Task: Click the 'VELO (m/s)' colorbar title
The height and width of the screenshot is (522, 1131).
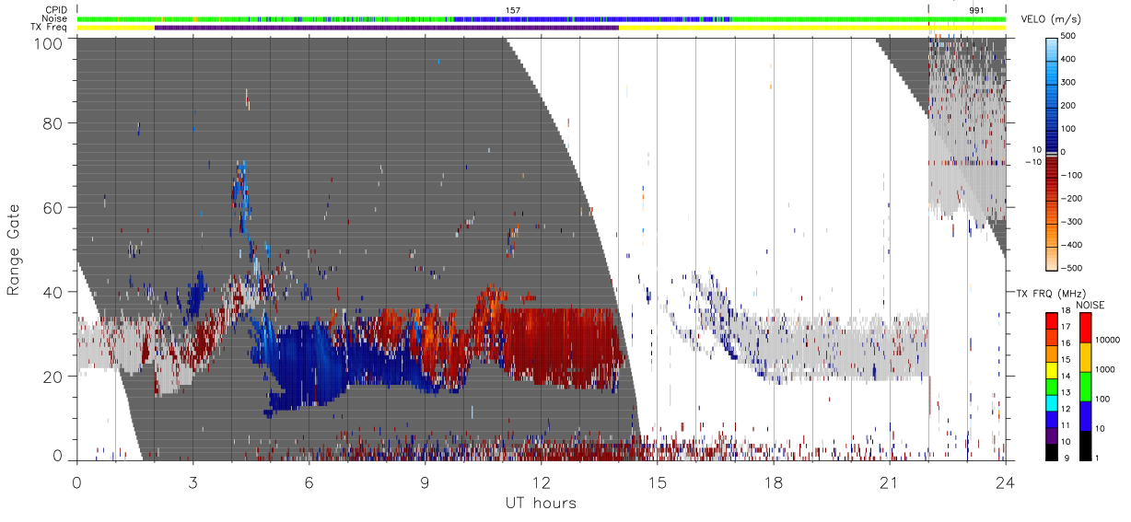Action: pos(1051,18)
